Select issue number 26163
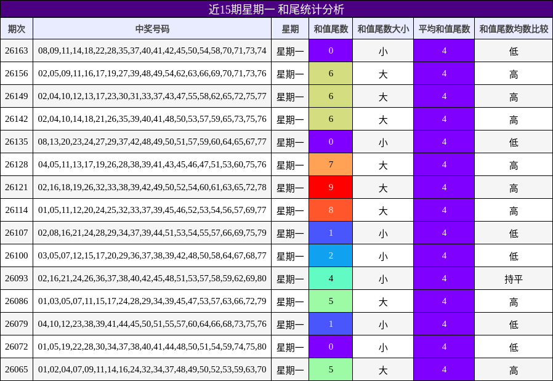Viewport: 553px width, 381px height. point(17,50)
